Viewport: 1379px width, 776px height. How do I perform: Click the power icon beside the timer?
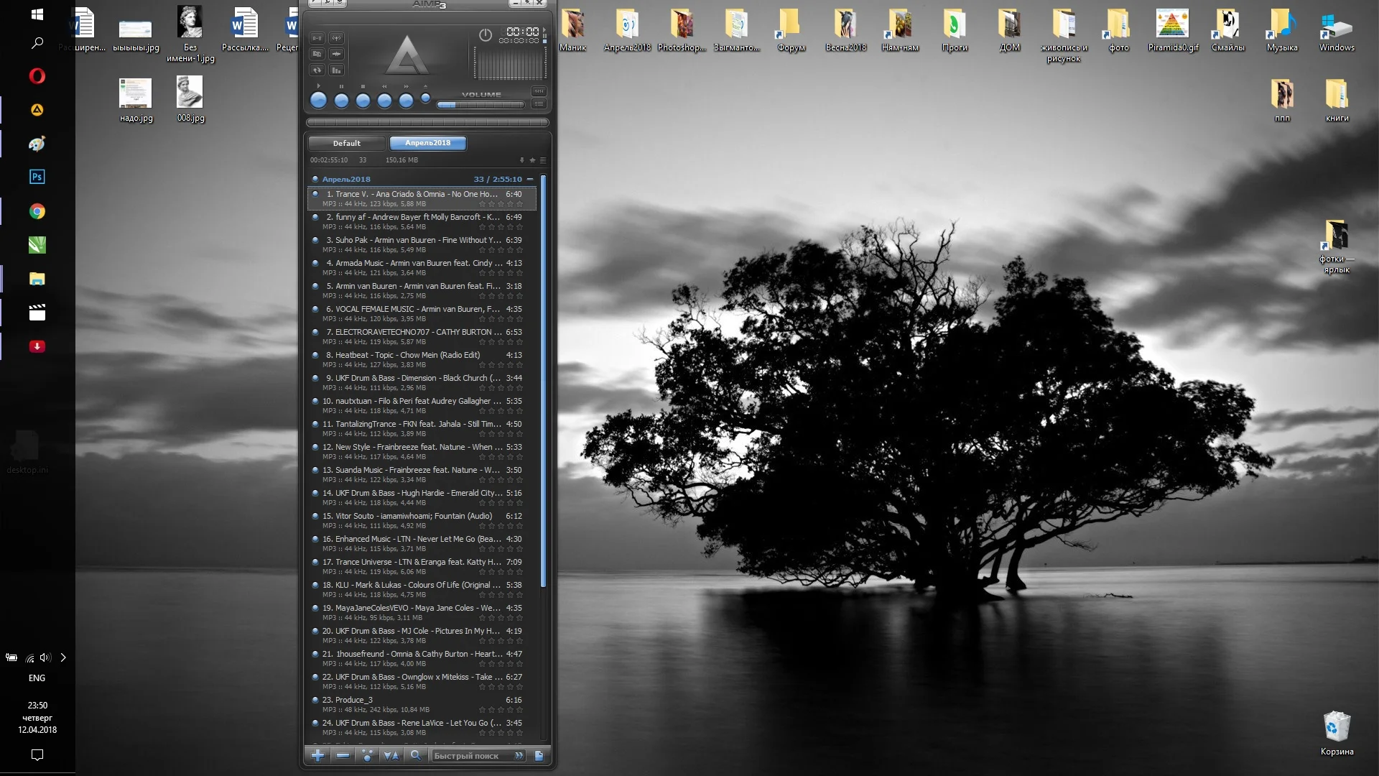click(x=486, y=34)
